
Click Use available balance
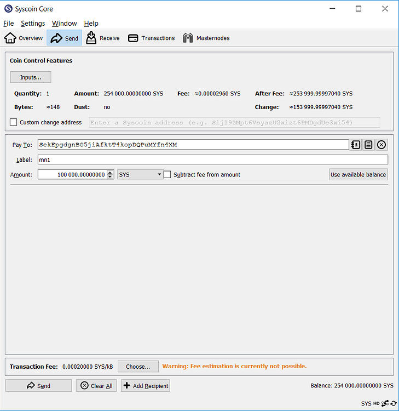(x=358, y=175)
